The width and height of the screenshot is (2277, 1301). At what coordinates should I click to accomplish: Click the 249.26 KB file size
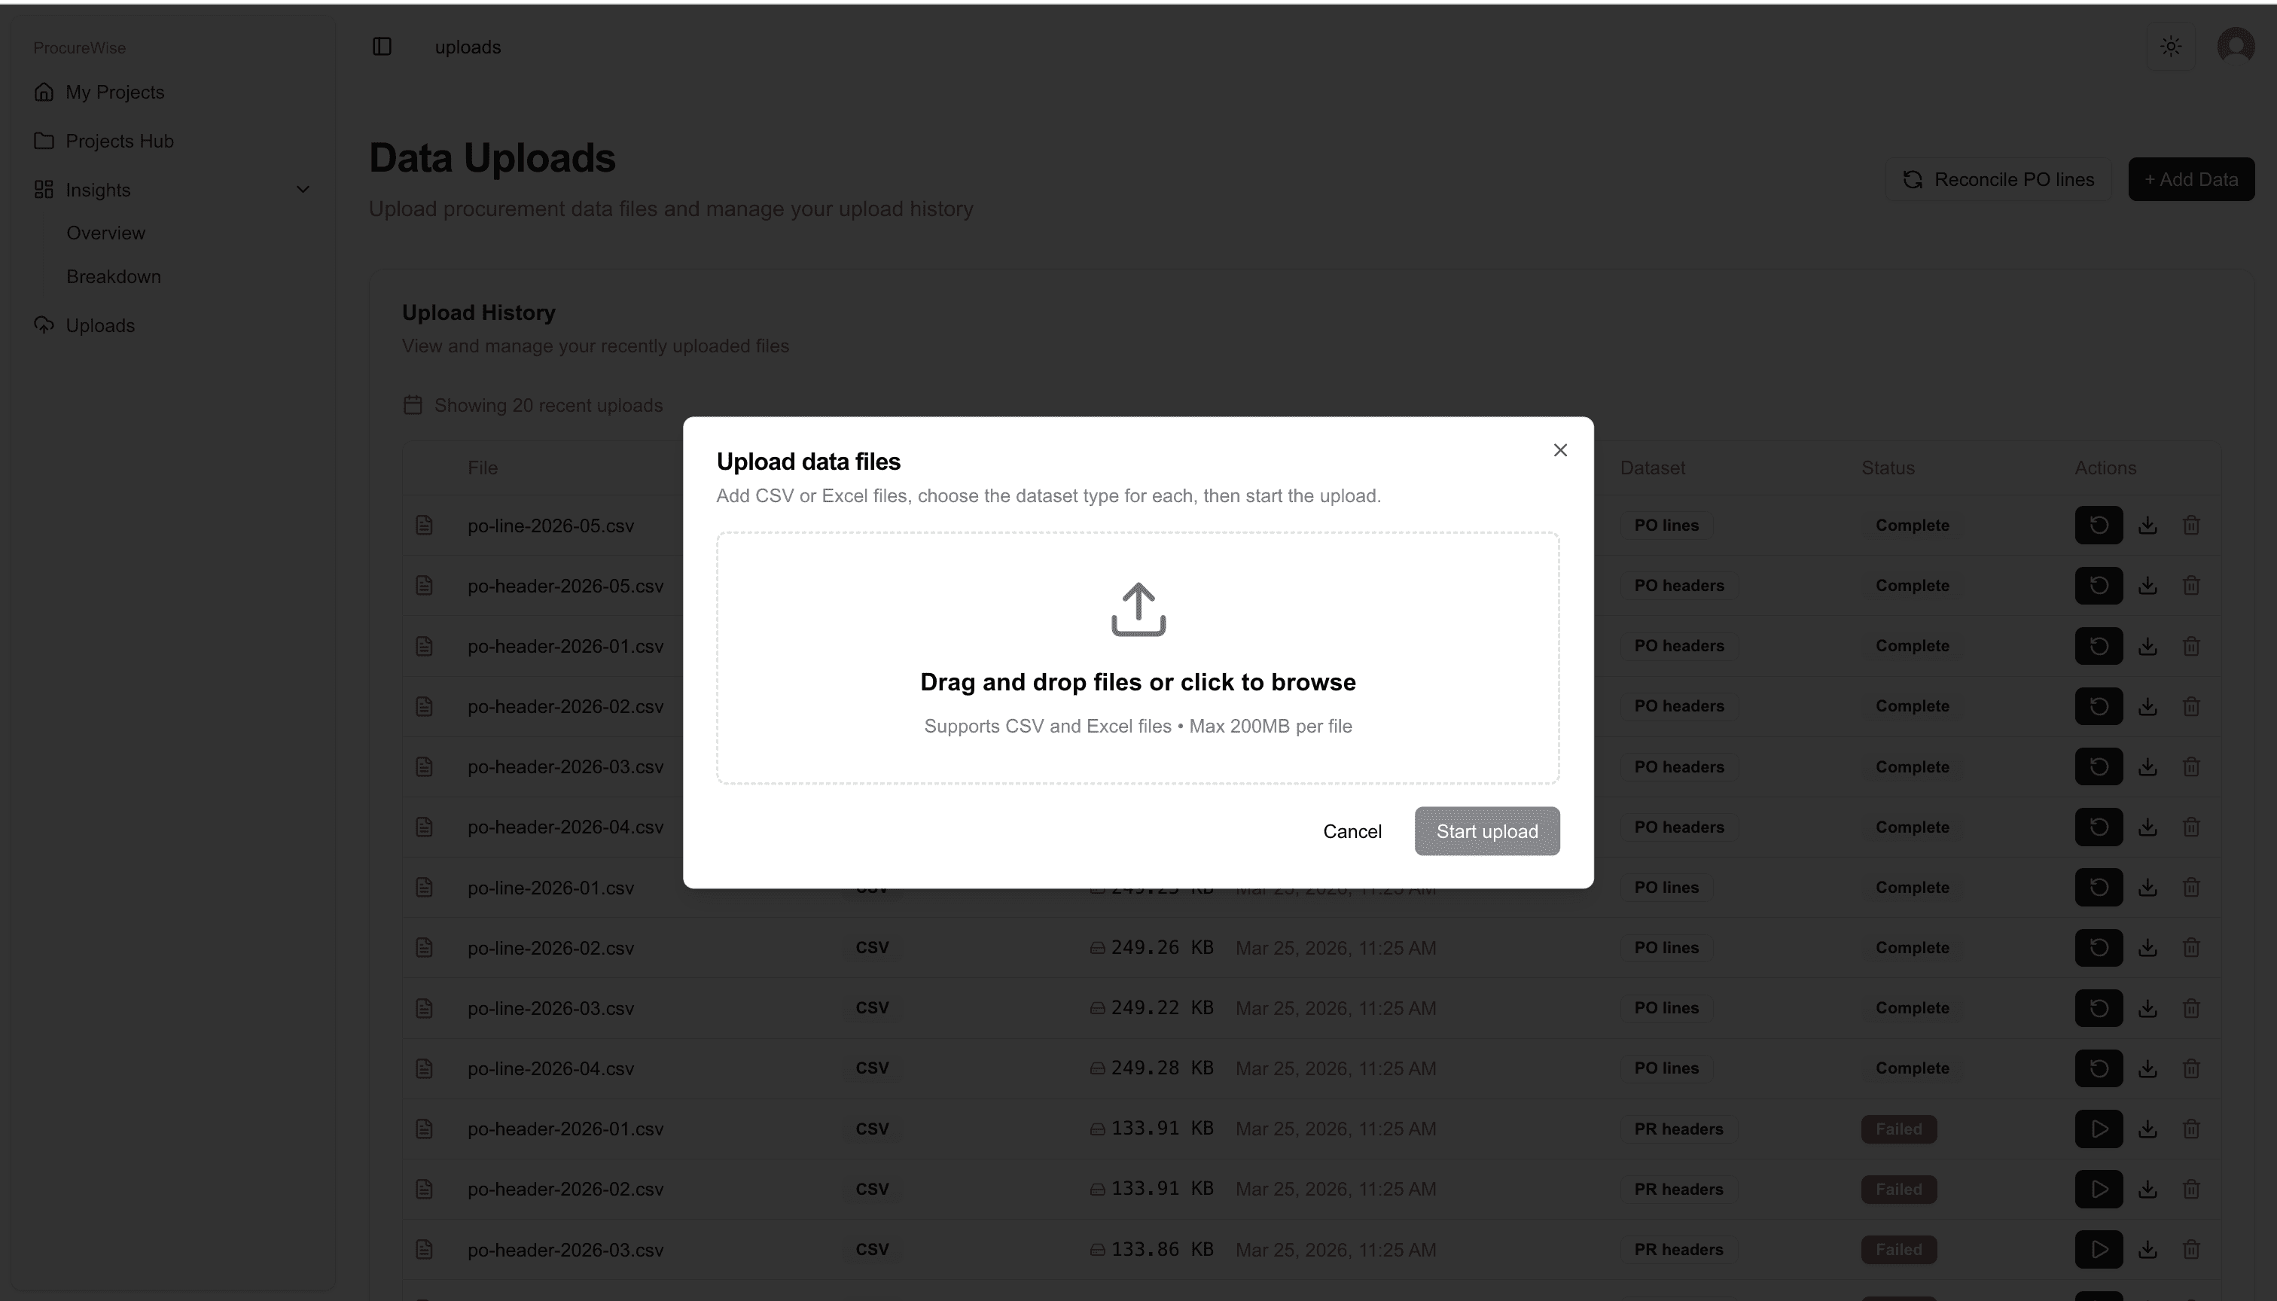click(1162, 947)
